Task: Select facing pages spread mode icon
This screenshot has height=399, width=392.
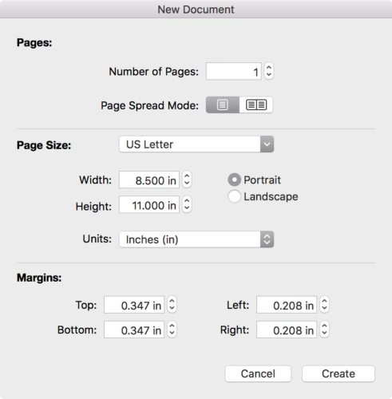Action: click(256, 105)
